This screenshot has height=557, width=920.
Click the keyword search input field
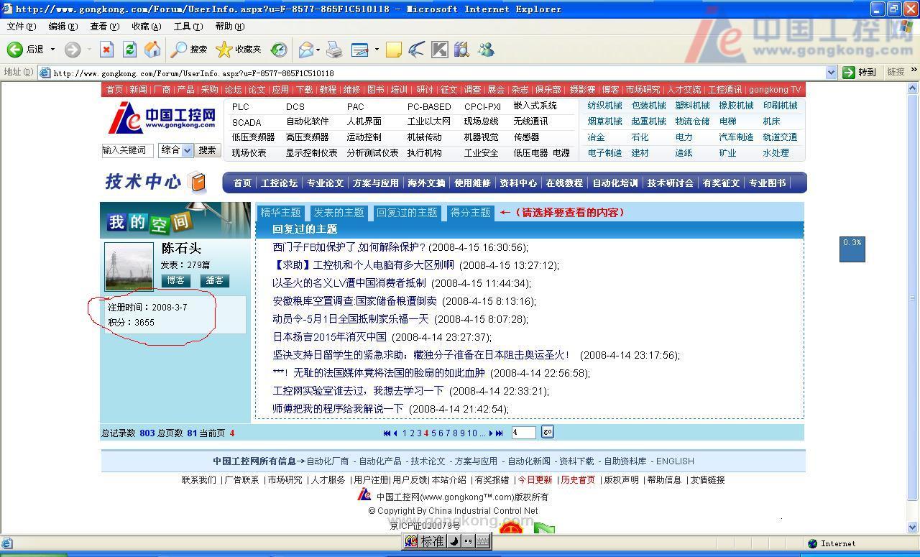(127, 150)
